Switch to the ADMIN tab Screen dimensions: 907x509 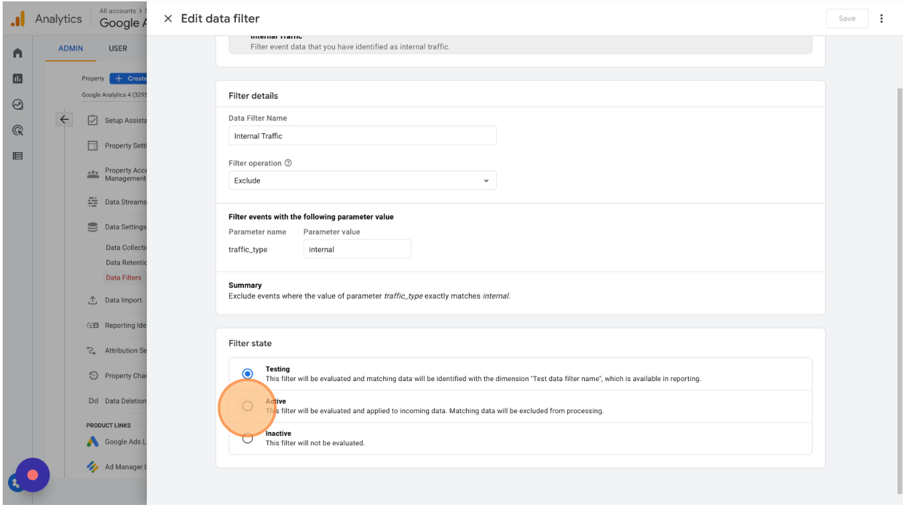click(x=70, y=48)
